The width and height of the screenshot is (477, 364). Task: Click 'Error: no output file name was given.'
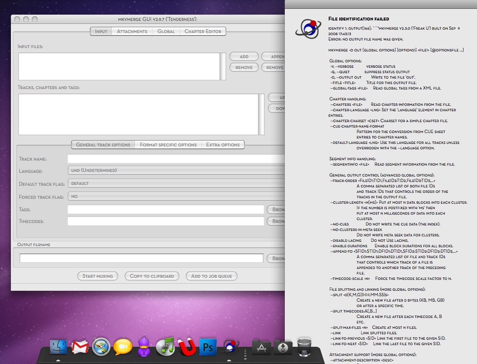point(366,39)
